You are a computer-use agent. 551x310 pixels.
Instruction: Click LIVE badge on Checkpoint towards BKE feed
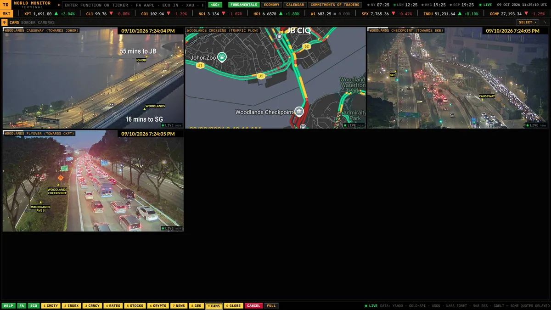point(536,125)
